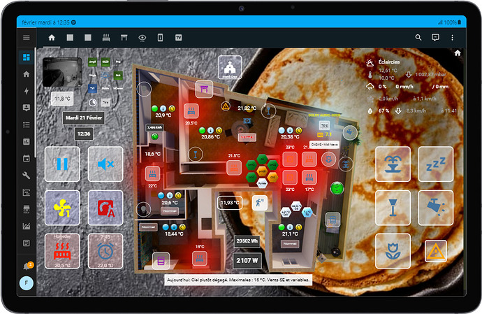Viewport: 482px width, 314px height.
Task: Toggle the yellow fan speed 1 tile
Action: (62, 208)
